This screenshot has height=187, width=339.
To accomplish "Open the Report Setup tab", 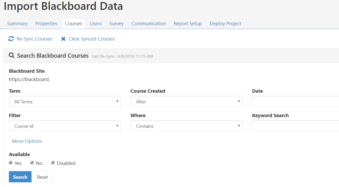I will coord(188,24).
